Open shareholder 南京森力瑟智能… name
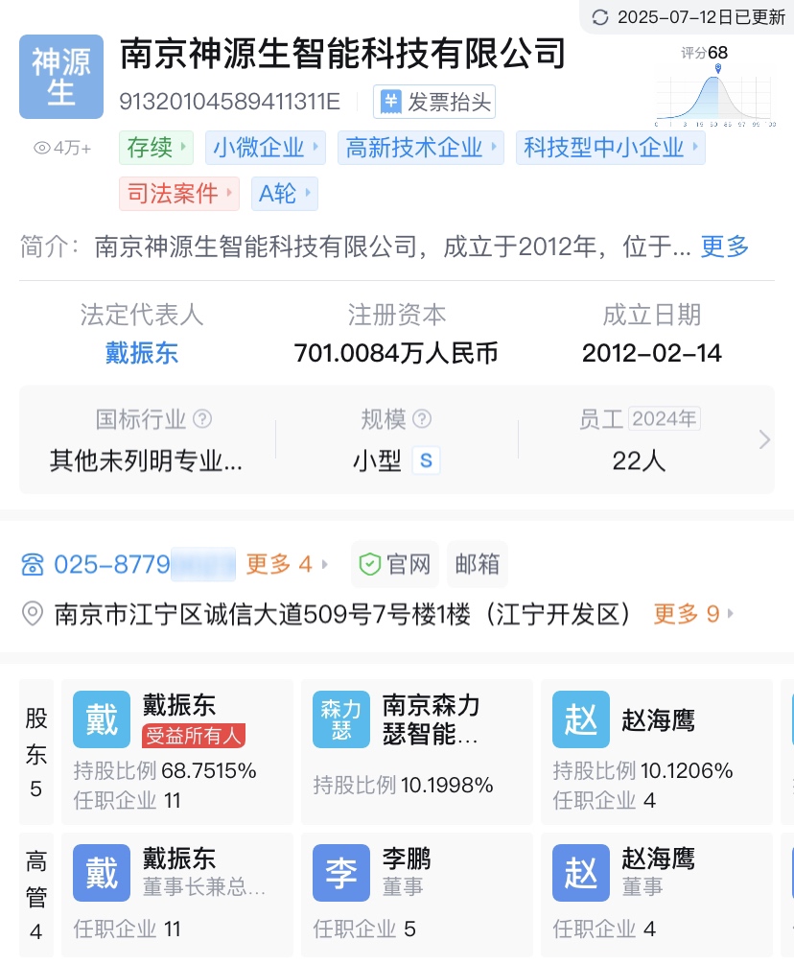The image size is (794, 965). coord(431,719)
